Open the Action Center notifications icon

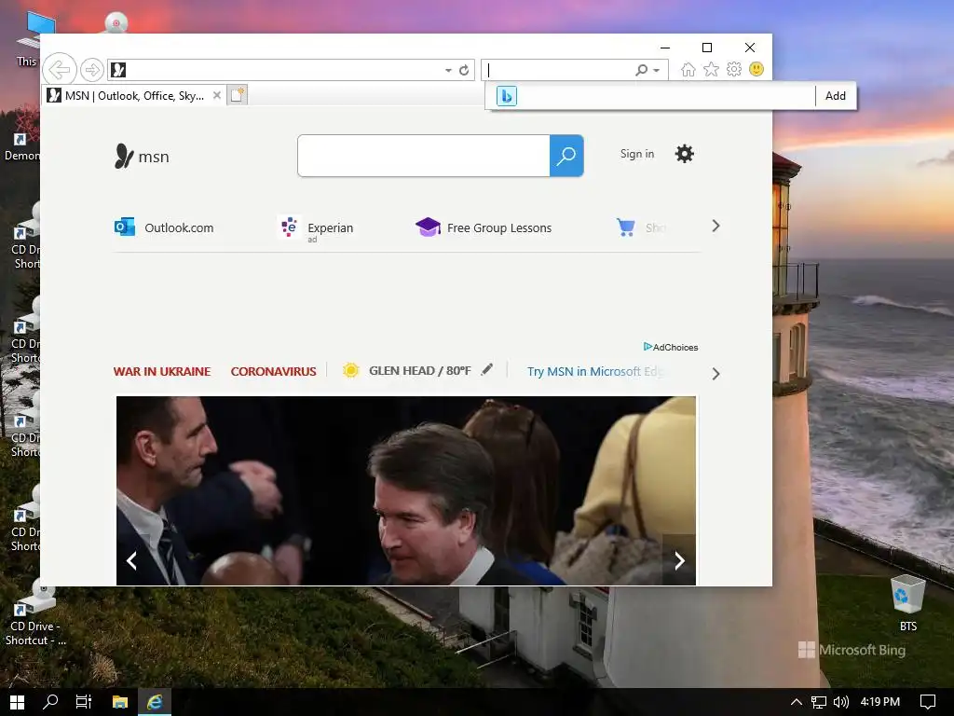coord(928,702)
